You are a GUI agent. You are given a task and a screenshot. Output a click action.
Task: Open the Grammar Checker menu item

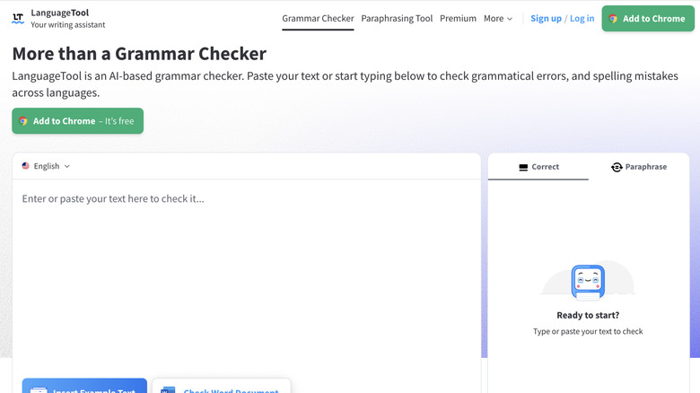point(318,19)
